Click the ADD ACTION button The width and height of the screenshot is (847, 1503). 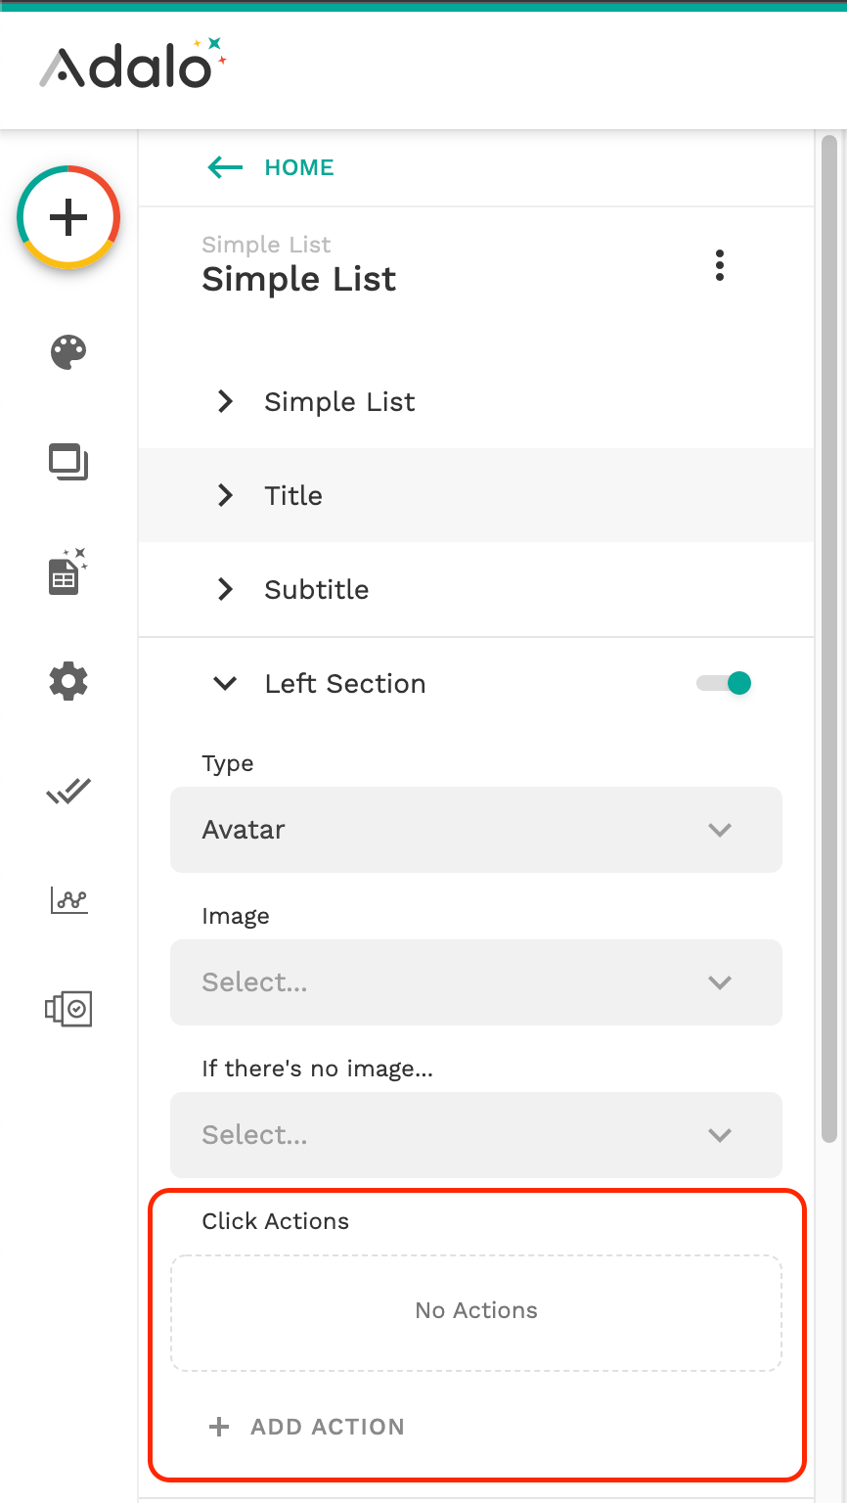point(307,1427)
